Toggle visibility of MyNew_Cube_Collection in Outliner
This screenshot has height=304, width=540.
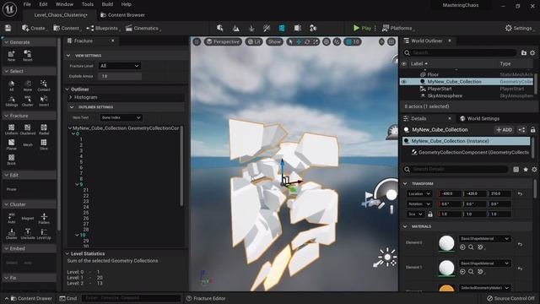point(403,82)
